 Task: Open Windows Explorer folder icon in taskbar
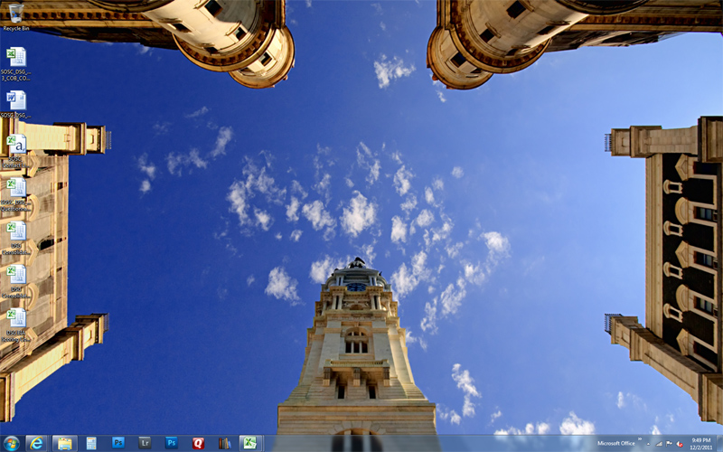[x=64, y=443]
